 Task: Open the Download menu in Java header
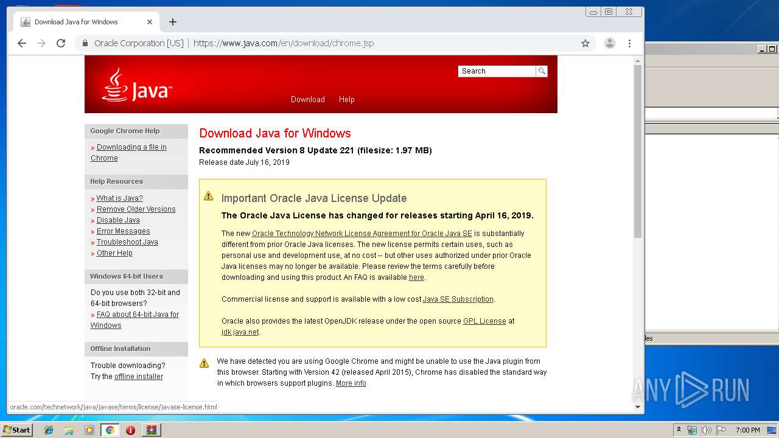(x=308, y=99)
